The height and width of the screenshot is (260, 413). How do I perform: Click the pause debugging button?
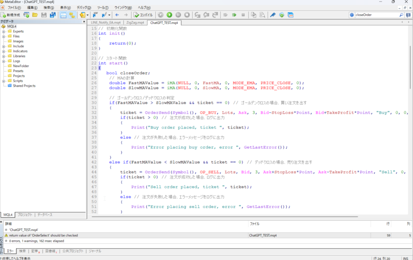pos(178,15)
